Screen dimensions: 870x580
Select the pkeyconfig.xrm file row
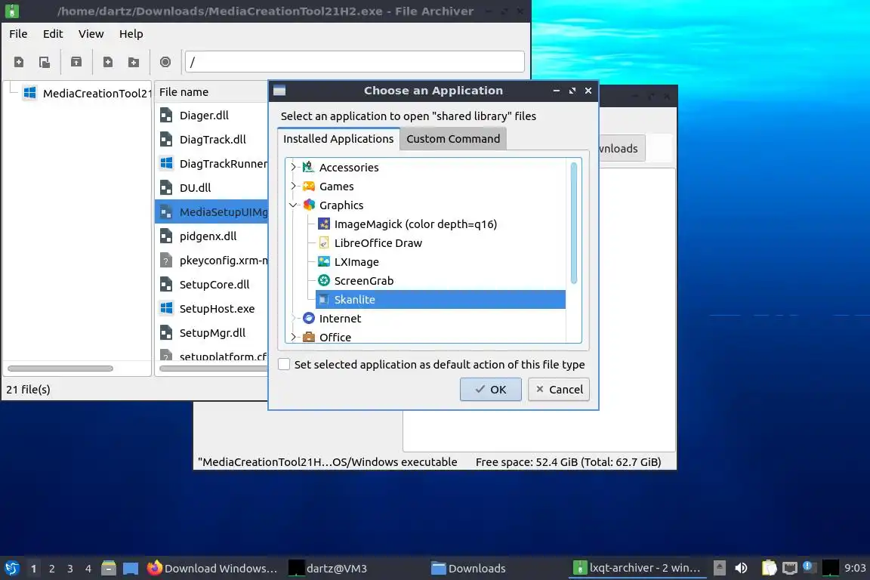tap(211, 261)
